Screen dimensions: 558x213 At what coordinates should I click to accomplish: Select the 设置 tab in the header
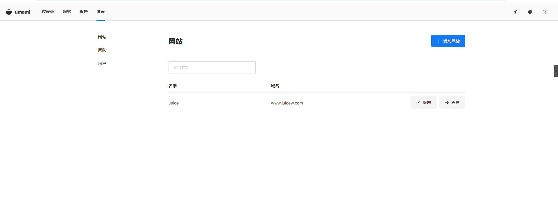click(x=101, y=12)
